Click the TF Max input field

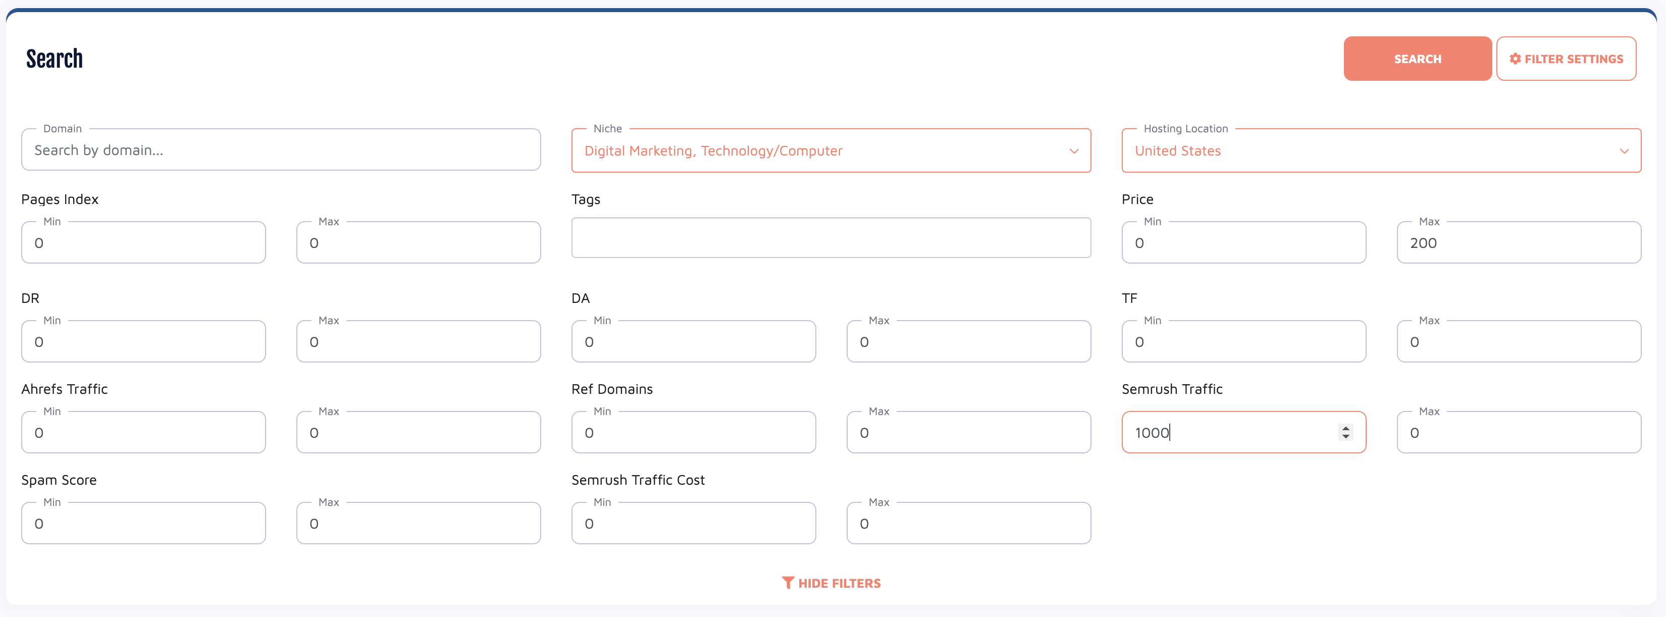[x=1518, y=341]
